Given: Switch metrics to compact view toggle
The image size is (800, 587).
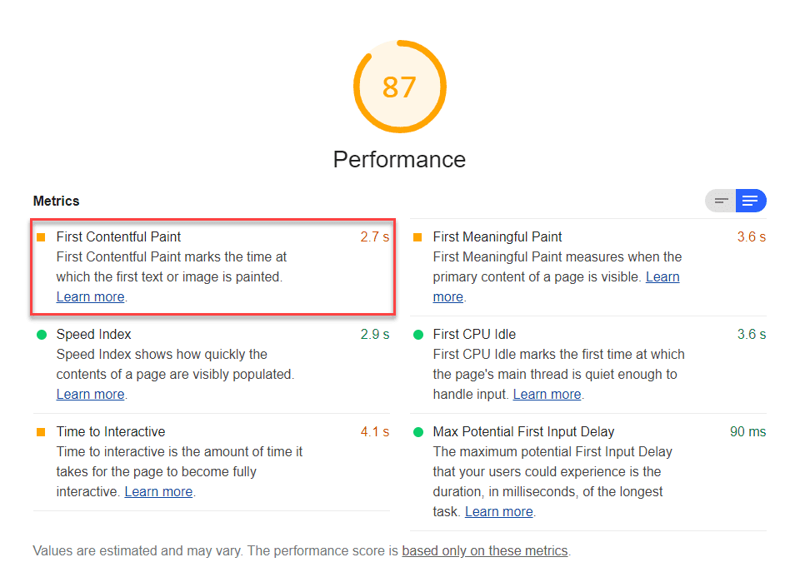Looking at the screenshot, I should [x=720, y=201].
